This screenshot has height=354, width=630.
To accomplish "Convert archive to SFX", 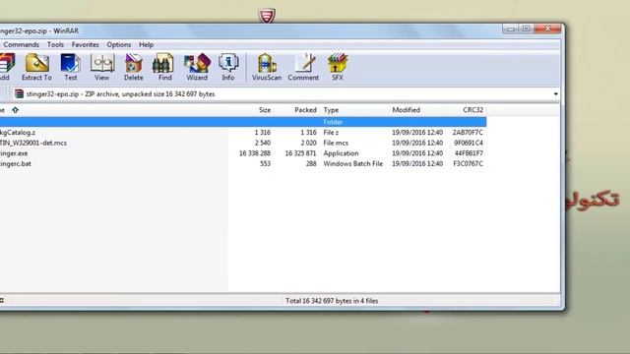I will [338, 67].
